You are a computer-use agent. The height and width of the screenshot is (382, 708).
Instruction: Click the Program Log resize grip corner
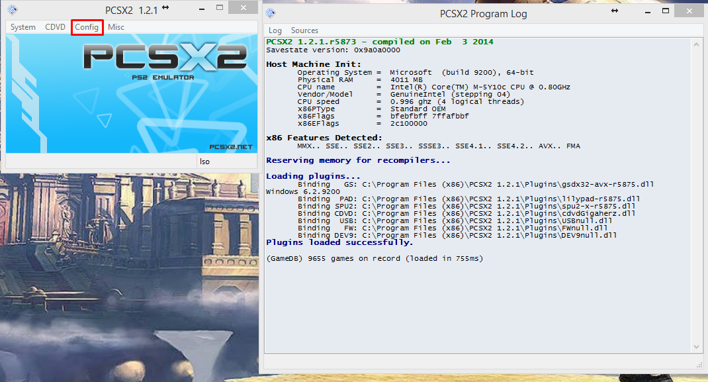pyautogui.click(x=700, y=364)
